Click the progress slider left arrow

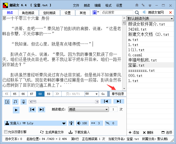coord(31,102)
